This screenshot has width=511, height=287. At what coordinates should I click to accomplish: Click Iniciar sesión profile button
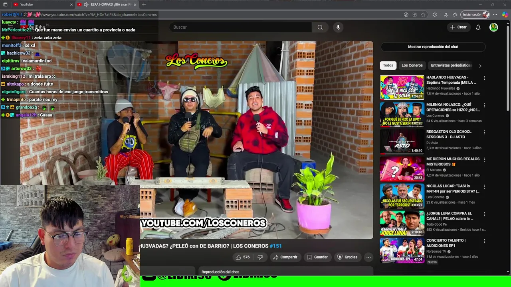click(475, 15)
